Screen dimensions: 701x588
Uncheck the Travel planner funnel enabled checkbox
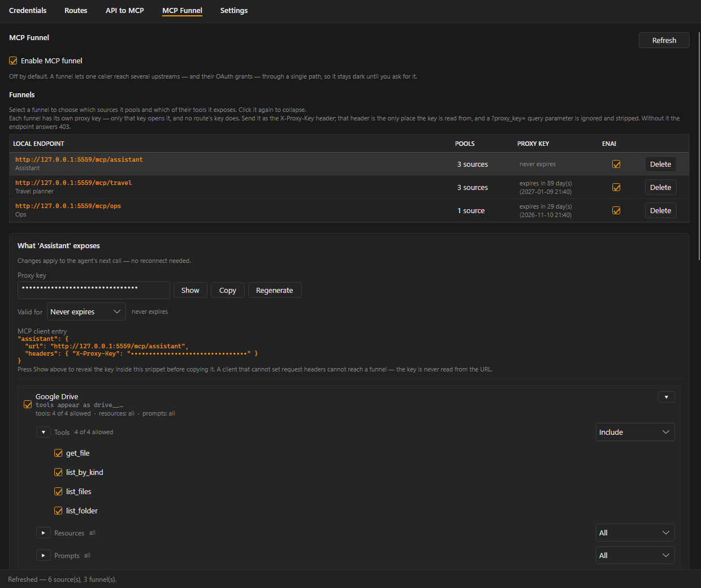click(616, 187)
